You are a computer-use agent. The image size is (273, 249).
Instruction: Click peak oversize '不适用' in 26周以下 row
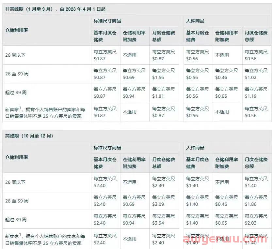(222, 182)
